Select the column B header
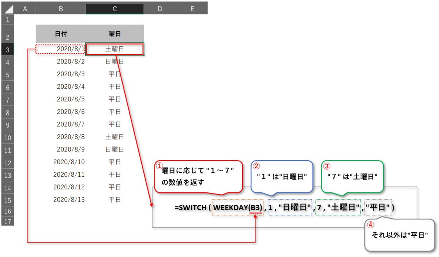 click(61, 8)
